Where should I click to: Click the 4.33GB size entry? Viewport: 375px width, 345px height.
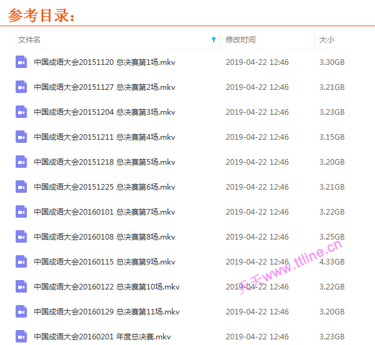click(331, 262)
